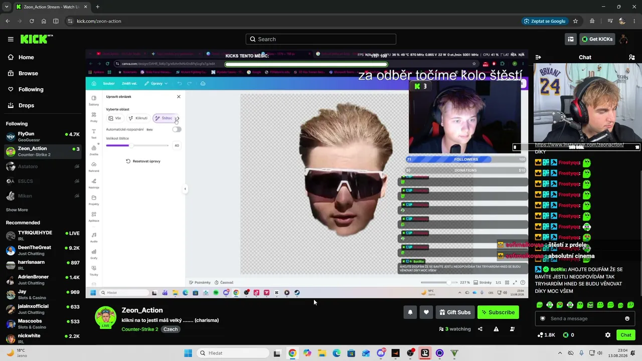Open the browser tab search dropdown
The height and width of the screenshot is (361, 642).
pyautogui.click(x=7, y=7)
